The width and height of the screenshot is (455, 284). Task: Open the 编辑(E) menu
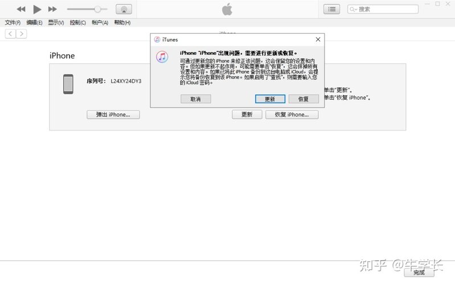35,23
